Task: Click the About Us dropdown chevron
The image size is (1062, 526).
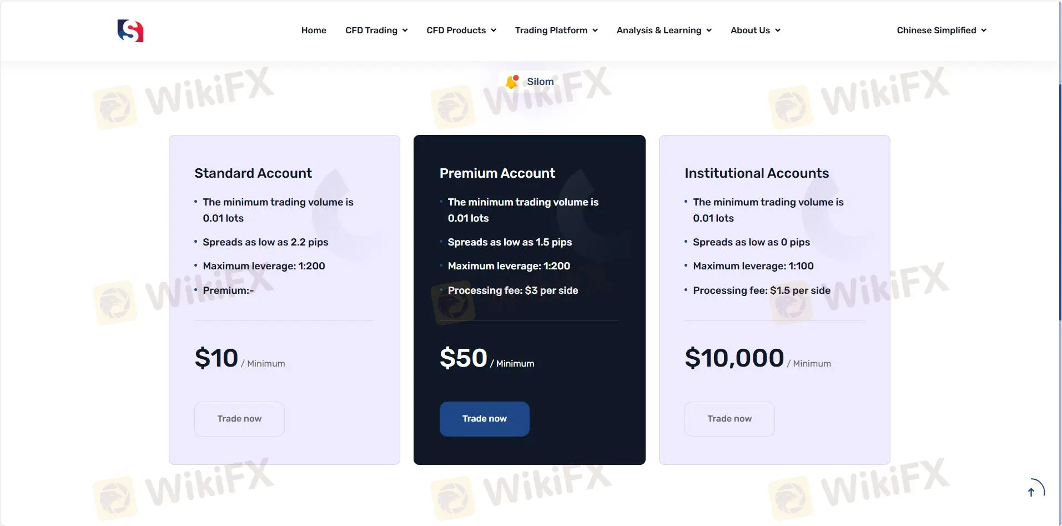Action: click(x=778, y=31)
